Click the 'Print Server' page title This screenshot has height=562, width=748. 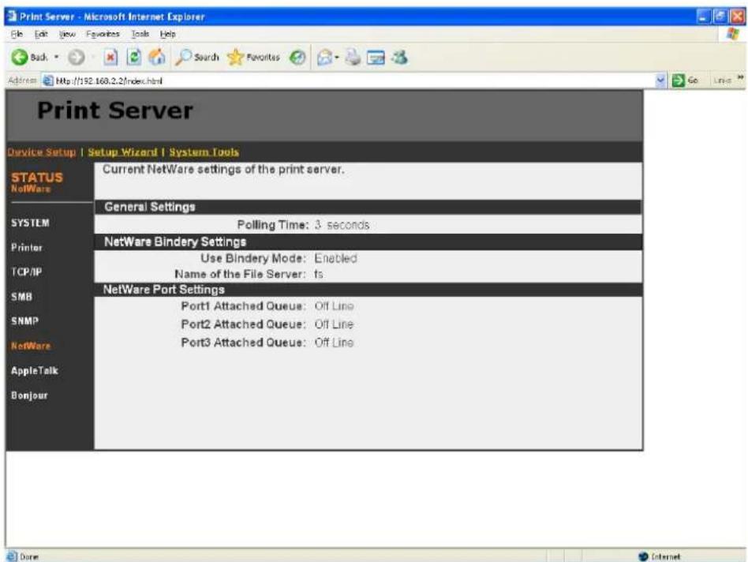click(115, 111)
